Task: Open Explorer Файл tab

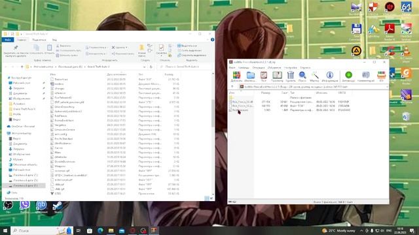Action: tap(8, 40)
